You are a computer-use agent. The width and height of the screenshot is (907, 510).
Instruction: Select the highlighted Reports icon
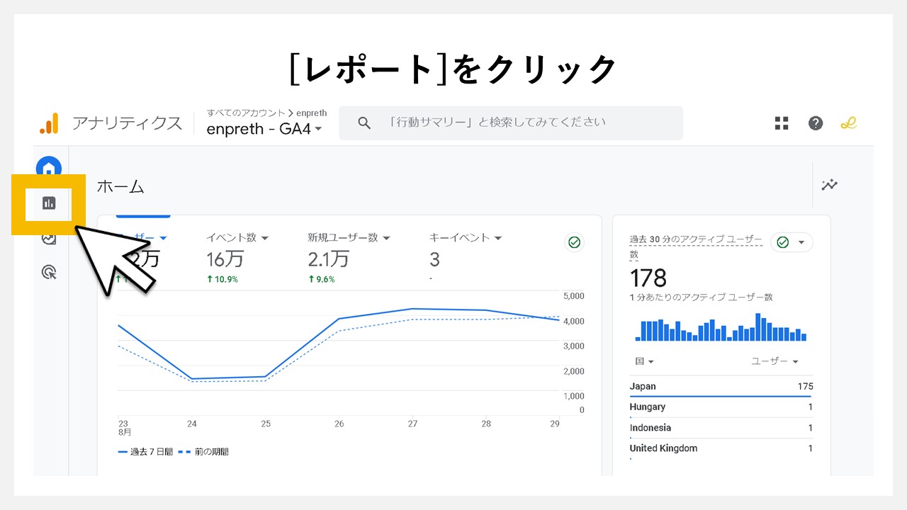(48, 203)
